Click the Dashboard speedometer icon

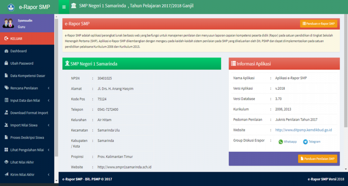click(6, 51)
